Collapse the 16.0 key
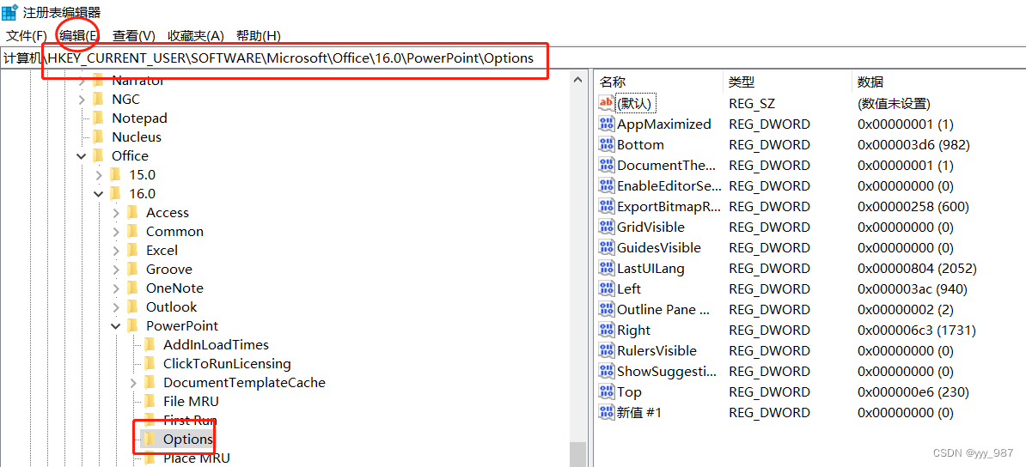This screenshot has width=1026, height=467. pyautogui.click(x=98, y=194)
